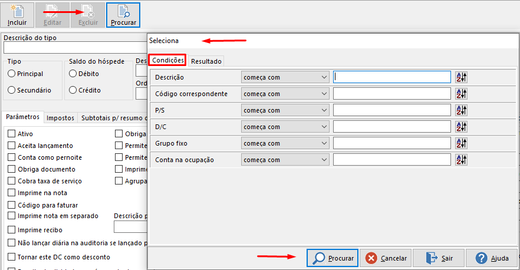Check Não lançar diária na auditoria checkbox
Viewport: 520px width, 270px height.
click(12, 243)
